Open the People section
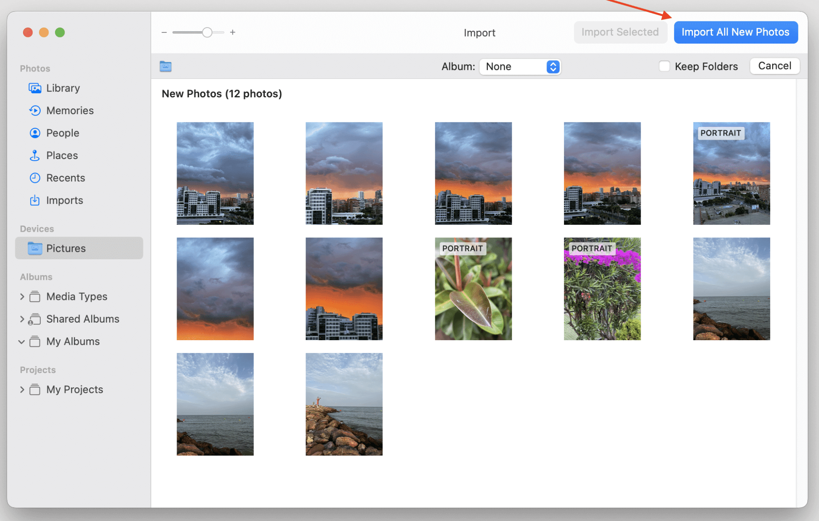The width and height of the screenshot is (819, 521). (x=62, y=133)
